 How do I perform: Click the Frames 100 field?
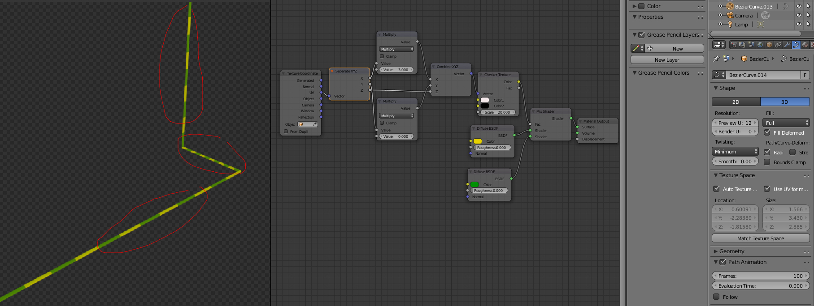761,276
